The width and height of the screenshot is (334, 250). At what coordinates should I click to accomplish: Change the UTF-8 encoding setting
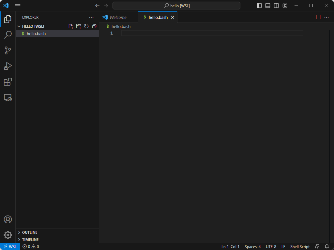click(x=271, y=247)
